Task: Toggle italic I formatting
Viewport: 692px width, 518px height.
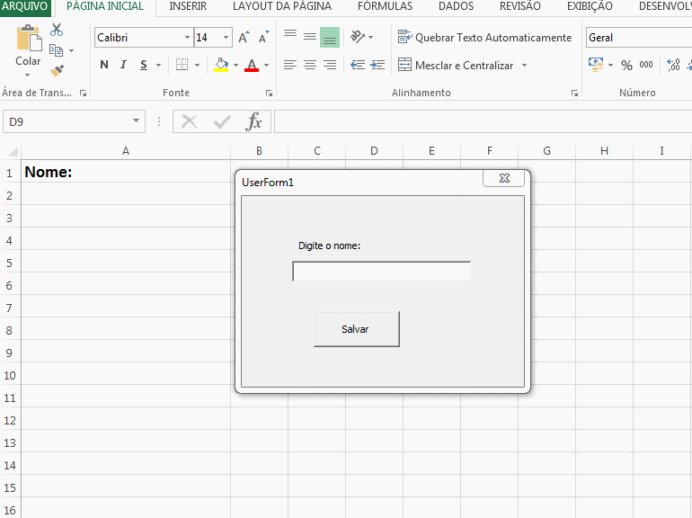Action: tap(124, 65)
